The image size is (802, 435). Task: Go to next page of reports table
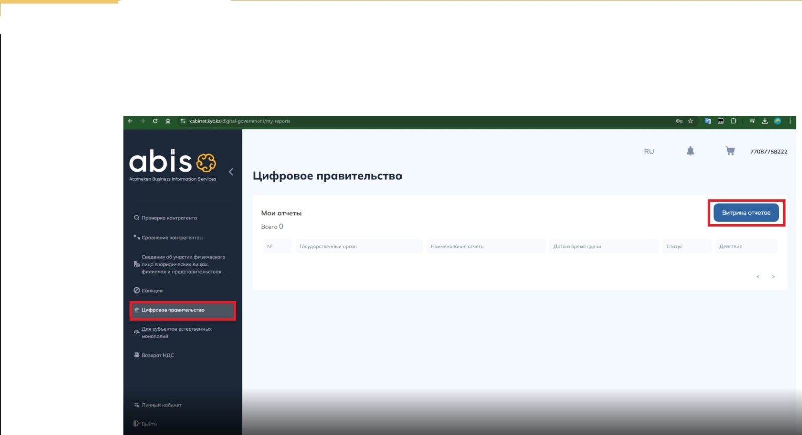[x=773, y=277]
